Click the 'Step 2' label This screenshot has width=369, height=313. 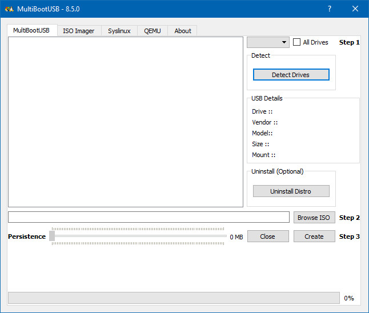(349, 218)
